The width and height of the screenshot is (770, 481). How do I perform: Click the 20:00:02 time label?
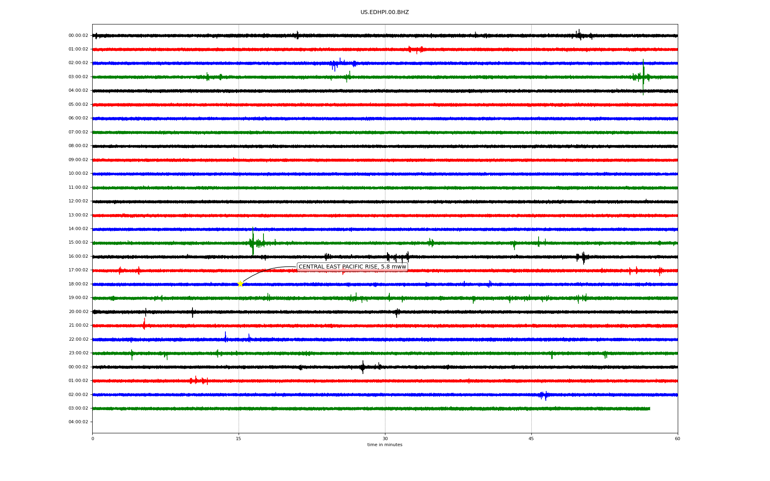(x=78, y=312)
